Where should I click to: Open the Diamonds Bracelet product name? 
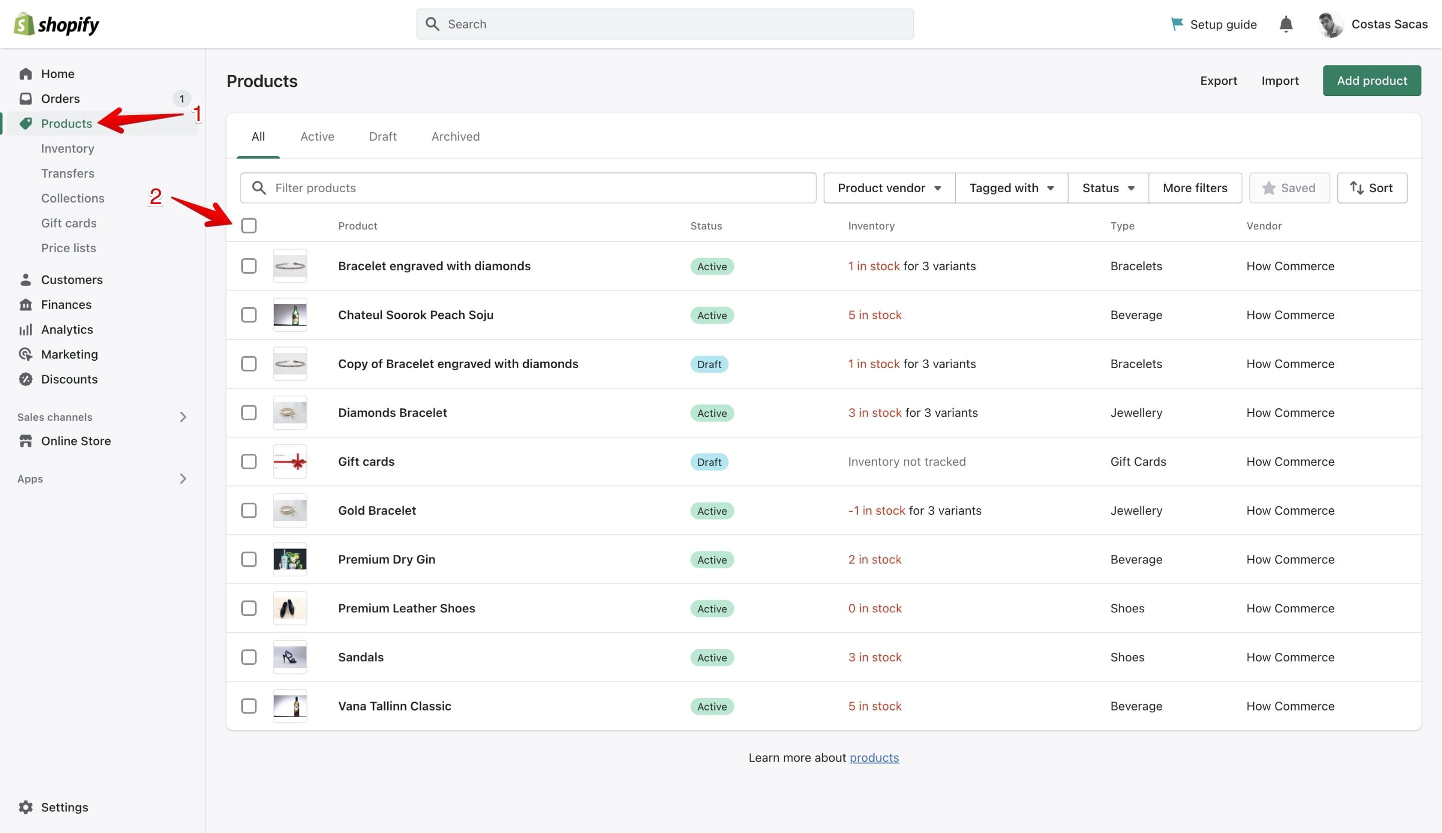pos(393,412)
